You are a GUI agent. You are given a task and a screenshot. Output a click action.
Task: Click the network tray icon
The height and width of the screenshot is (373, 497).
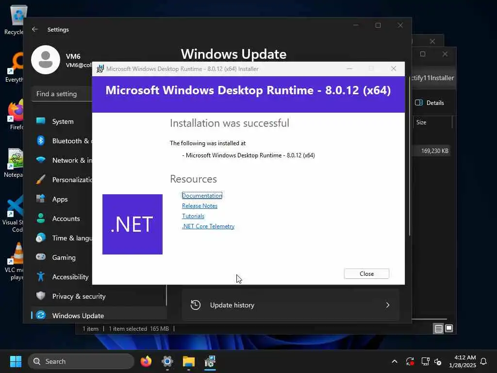(425, 361)
